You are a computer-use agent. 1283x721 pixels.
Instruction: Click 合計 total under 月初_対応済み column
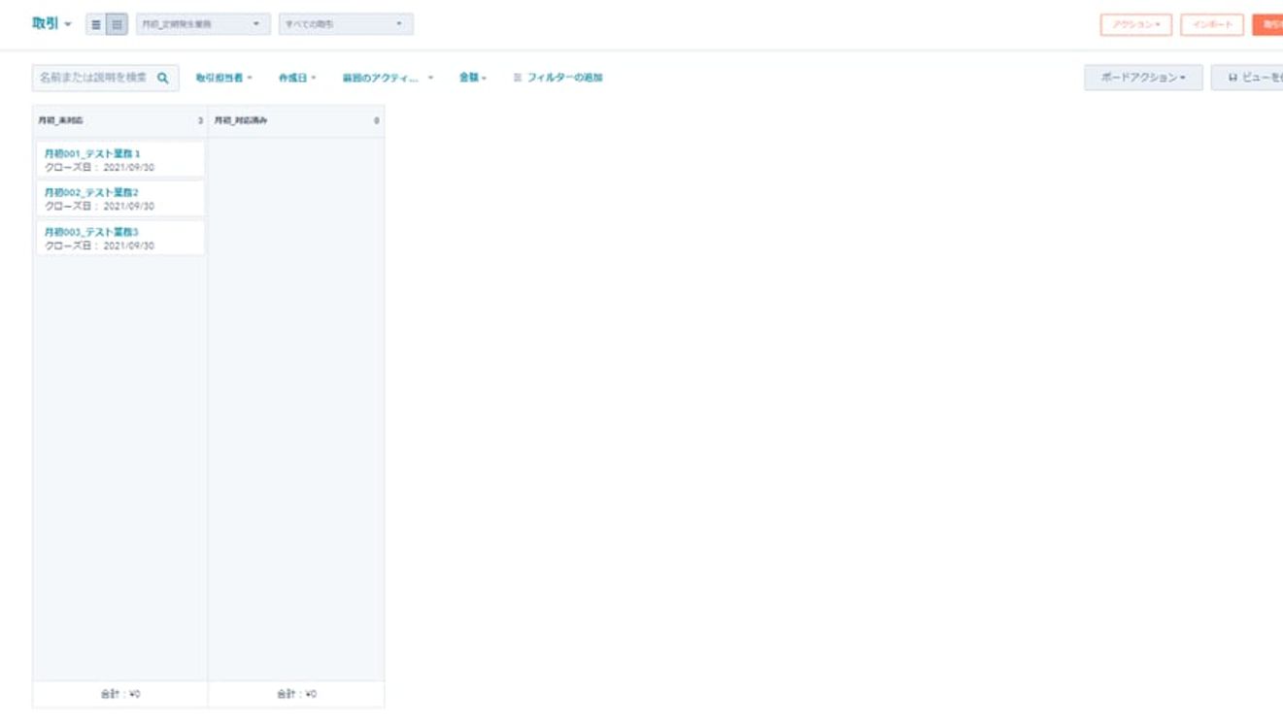coord(296,695)
